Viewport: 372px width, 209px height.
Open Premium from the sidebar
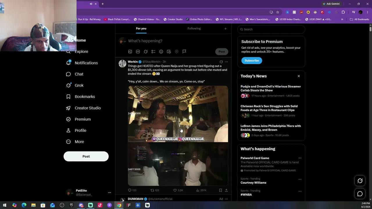click(x=78, y=119)
